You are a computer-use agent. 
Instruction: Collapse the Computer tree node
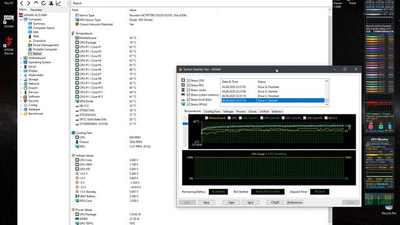pos(21,19)
